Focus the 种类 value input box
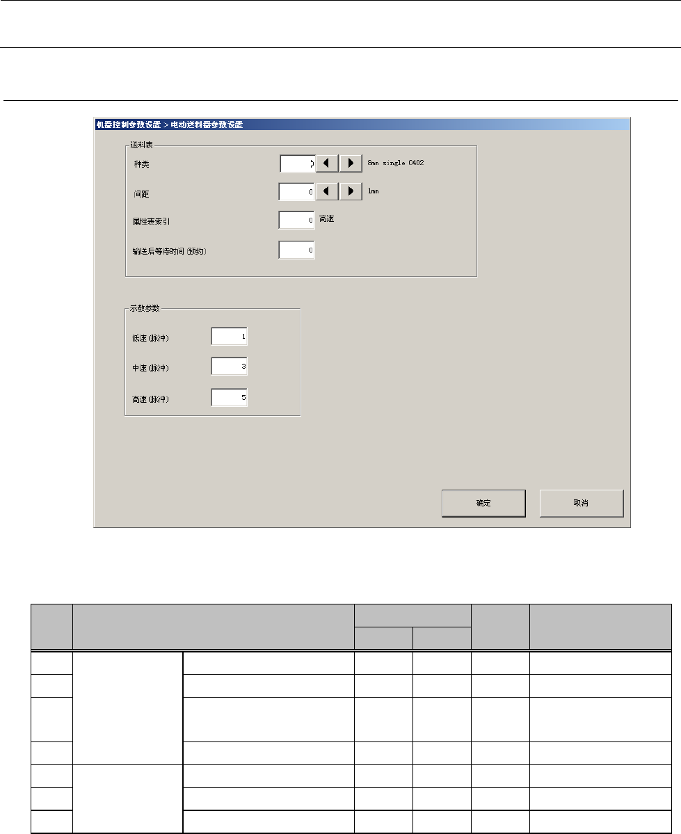This screenshot has height=834, width=681. coord(298,164)
